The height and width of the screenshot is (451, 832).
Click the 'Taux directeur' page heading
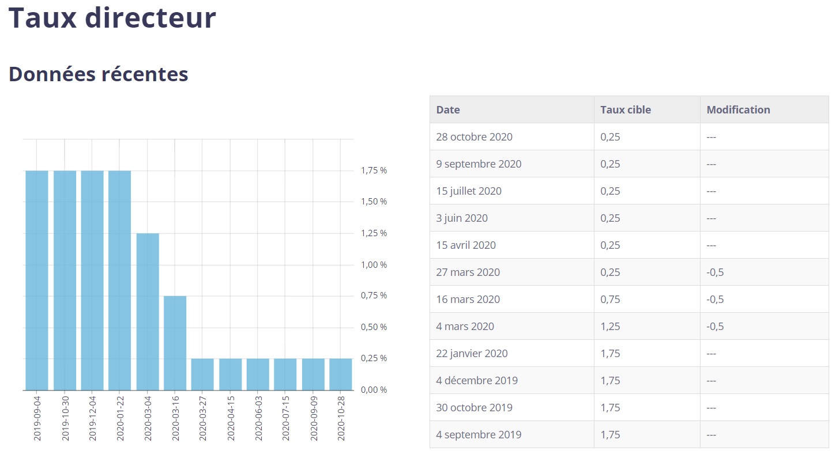click(x=112, y=18)
